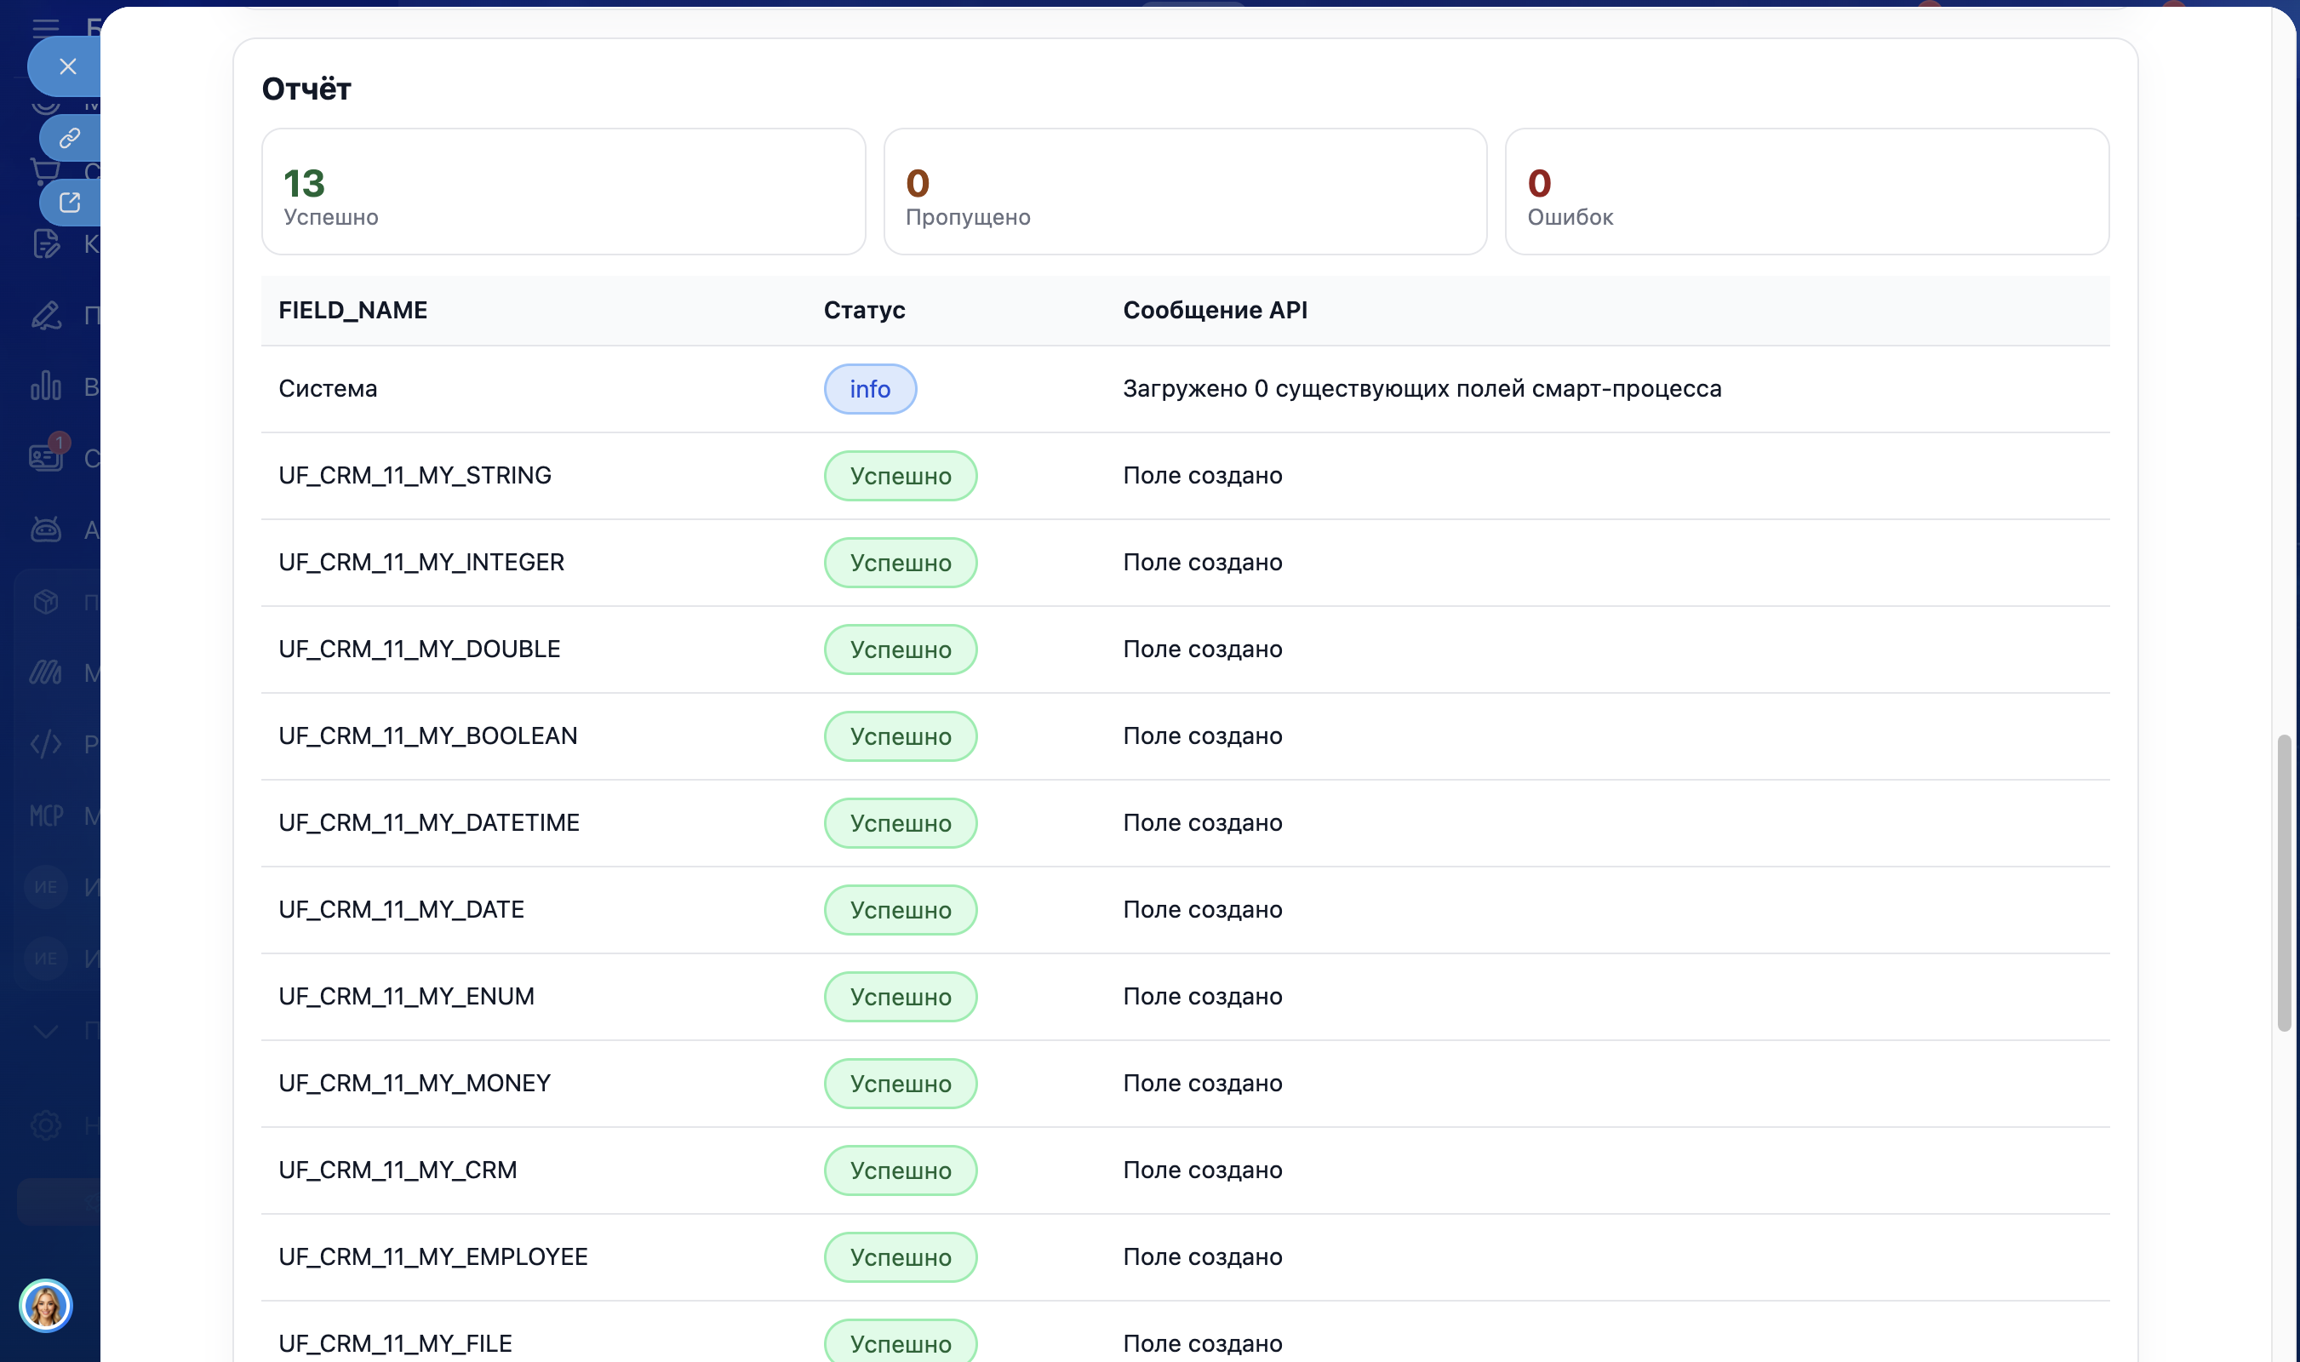Expand the sidebar chevron section
This screenshot has height=1362, width=2300.
pos(45,1031)
